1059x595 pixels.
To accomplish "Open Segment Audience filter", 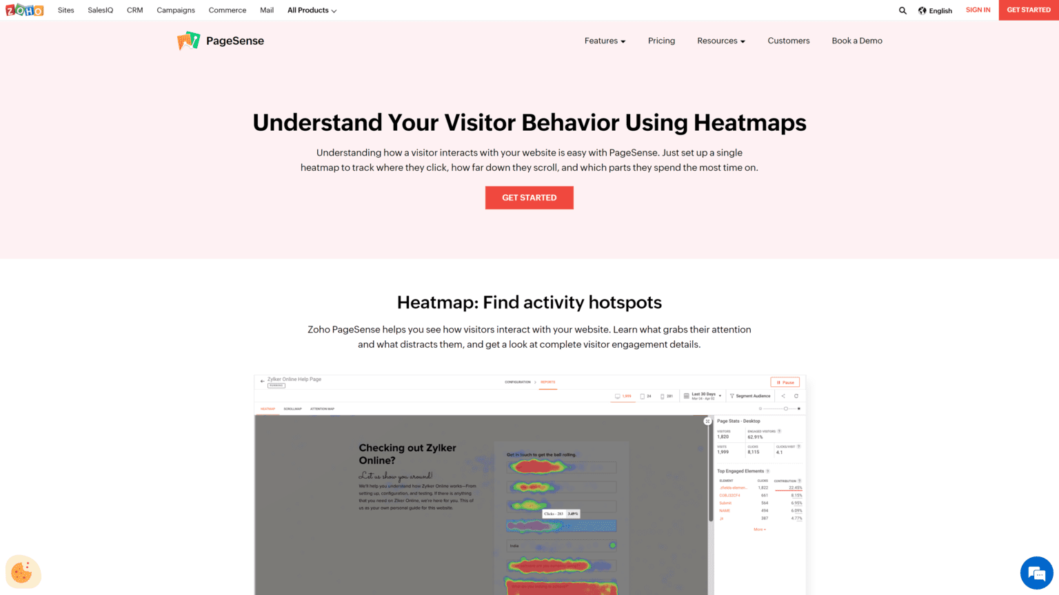I will [750, 396].
